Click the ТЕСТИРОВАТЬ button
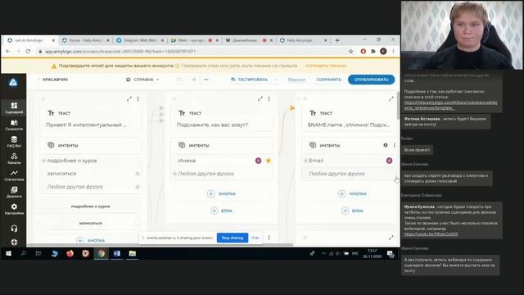Viewport: 524px width, 295px height. 250,79
